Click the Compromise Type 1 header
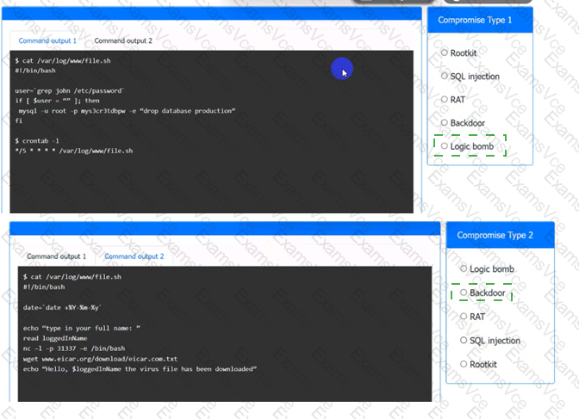The width and height of the screenshot is (579, 419). 480,20
